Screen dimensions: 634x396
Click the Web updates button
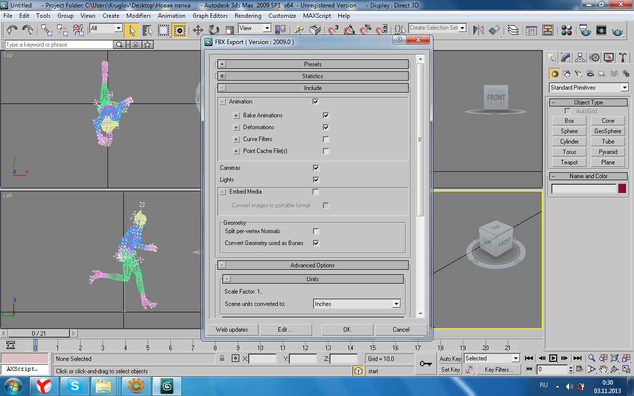(231, 330)
